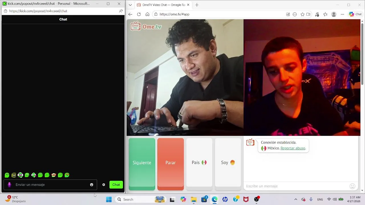Viewport: 365px width, 205px height.
Task: Refresh the OmeTV page
Action: [139, 14]
